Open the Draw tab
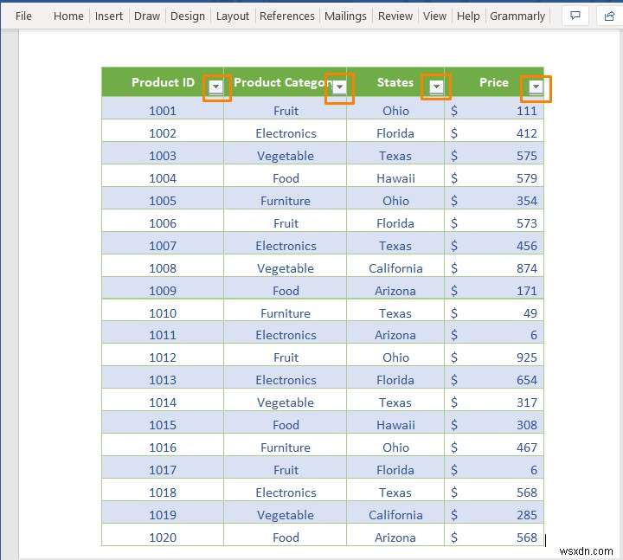Image resolution: width=623 pixels, height=560 pixels. pyautogui.click(x=147, y=16)
